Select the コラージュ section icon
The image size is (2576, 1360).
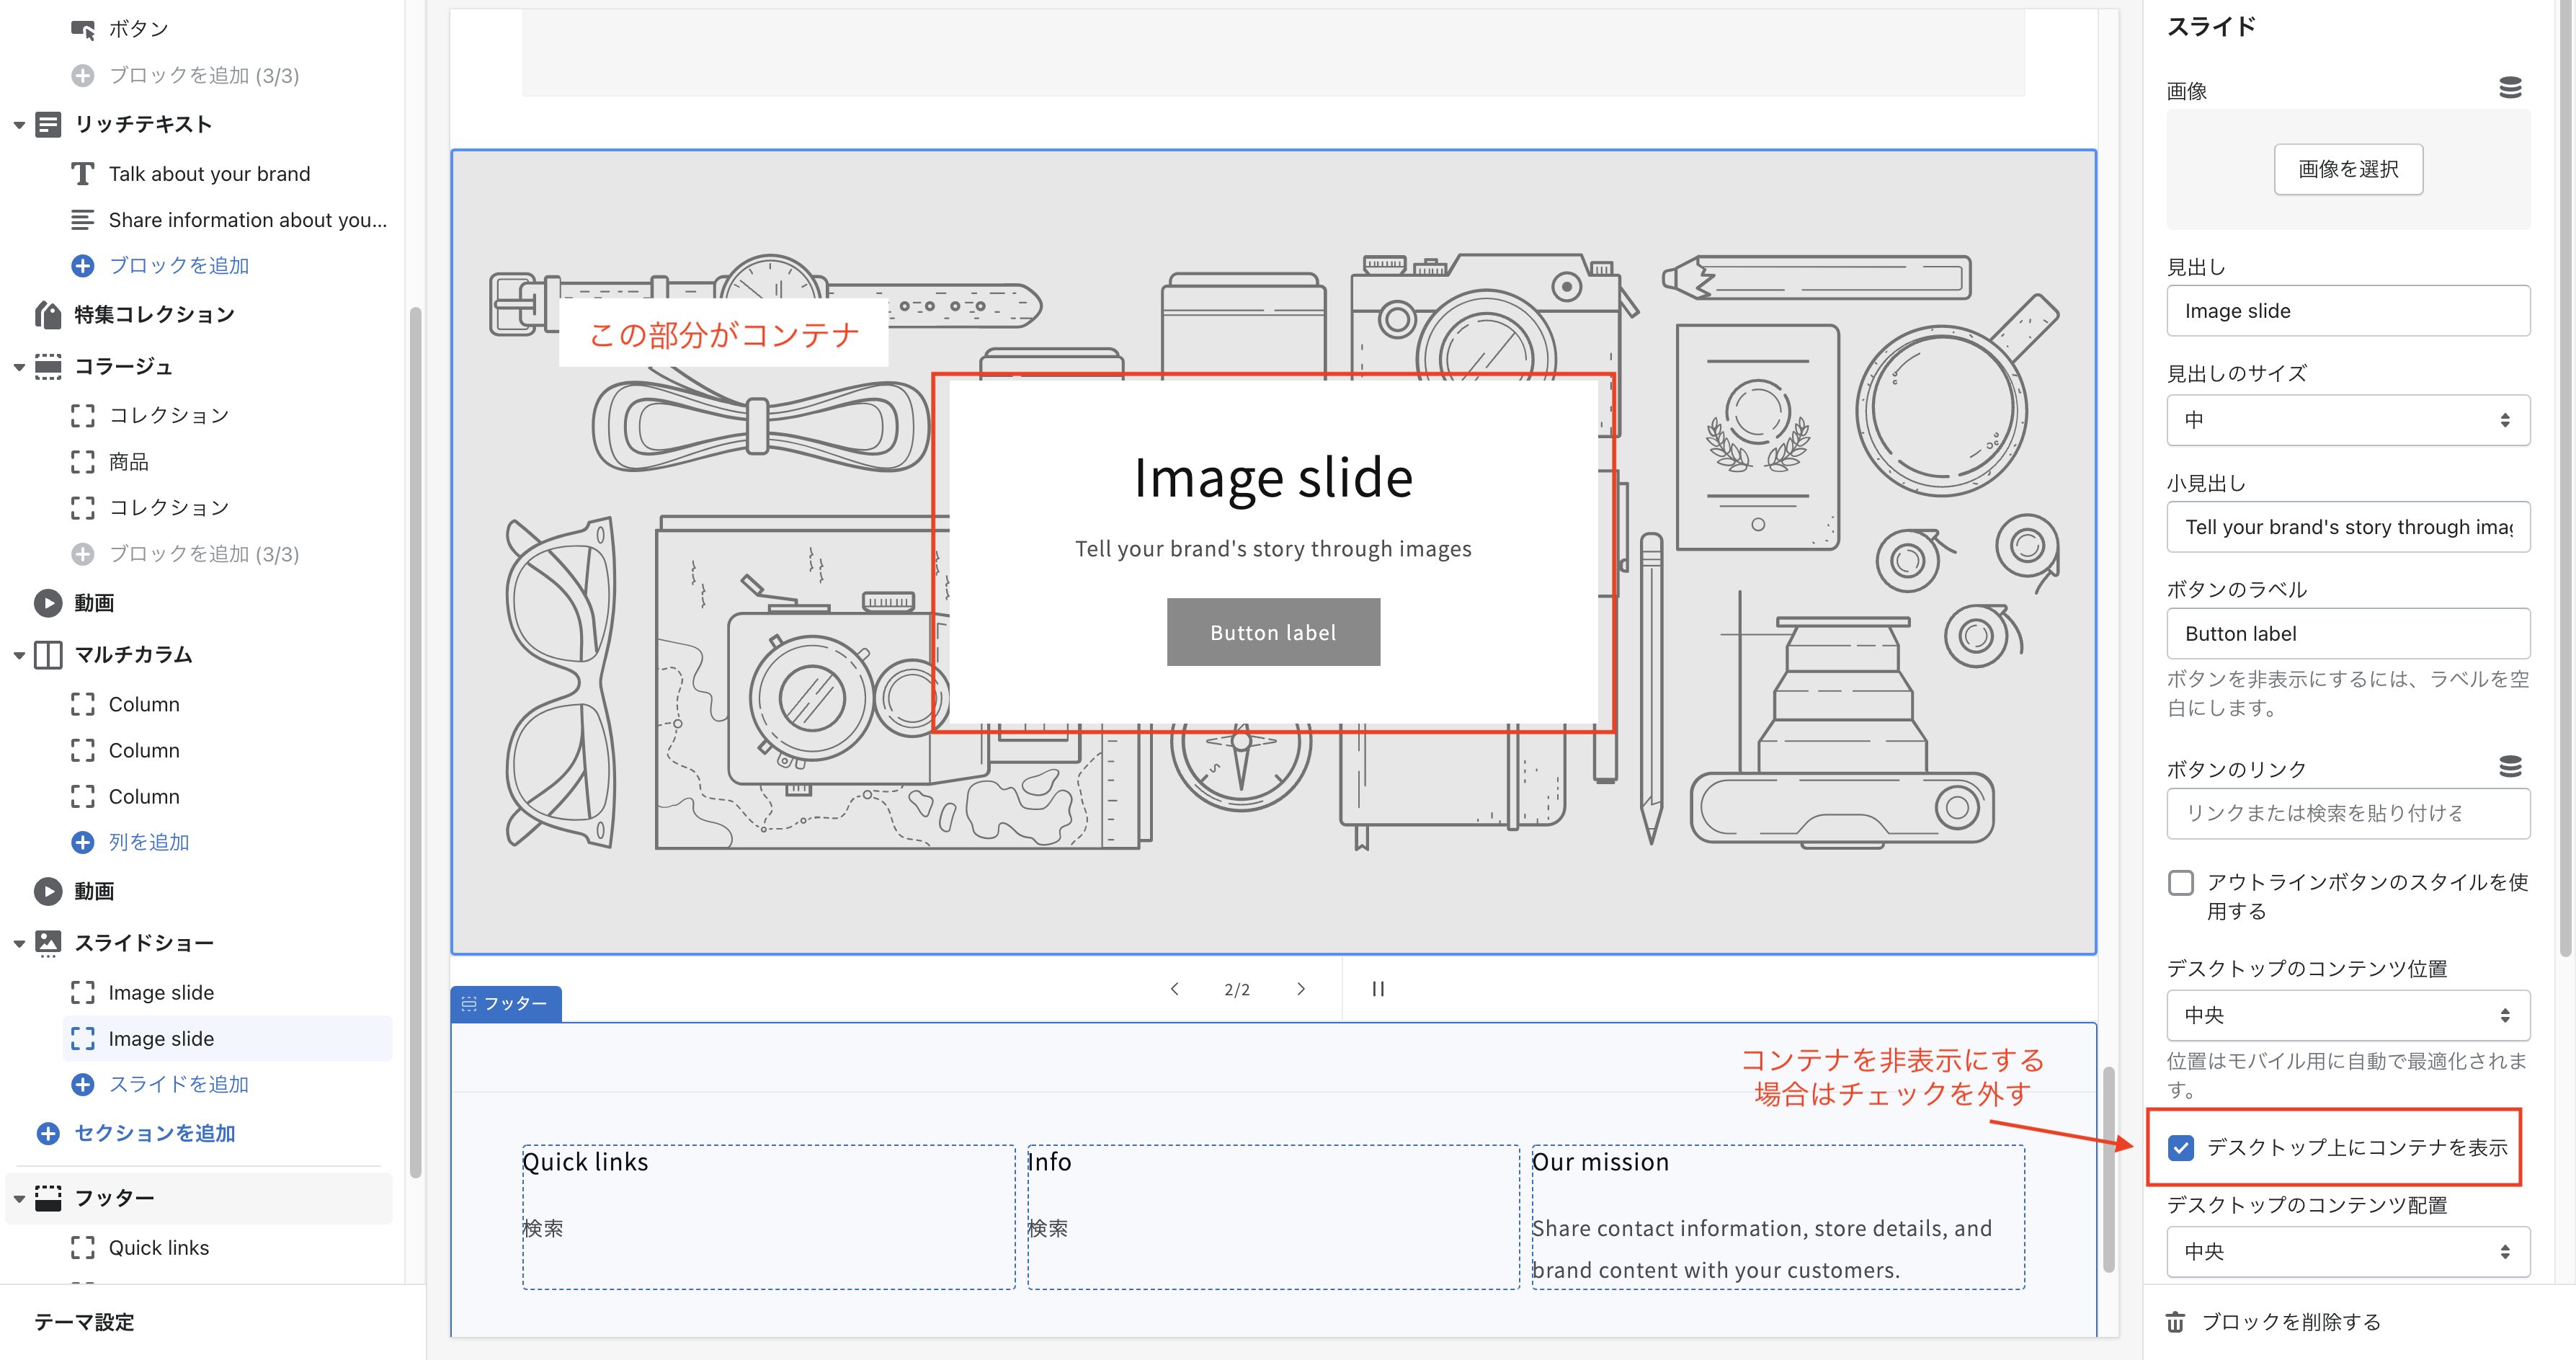point(48,366)
